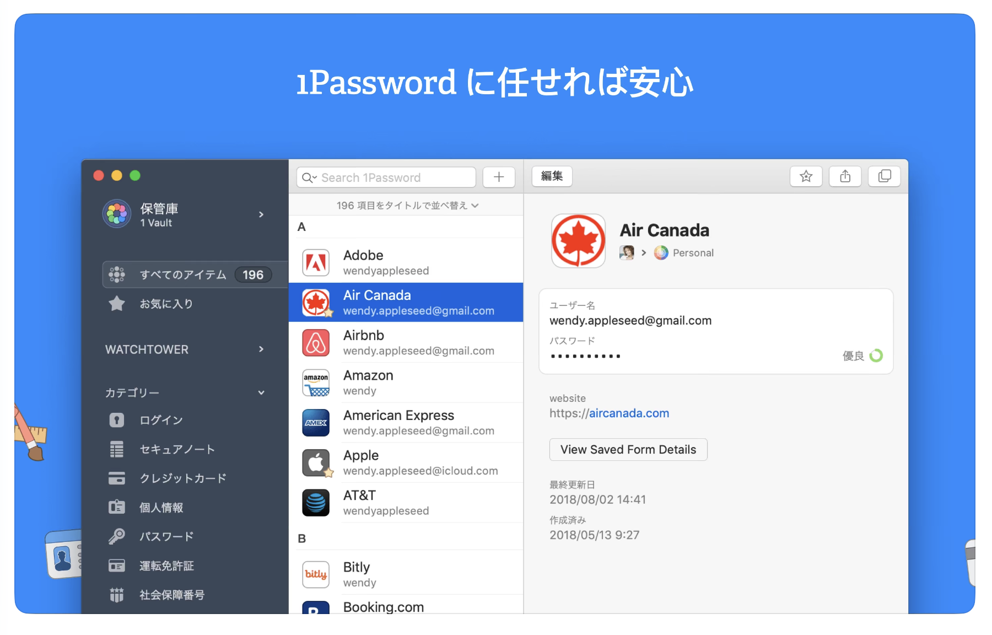Image resolution: width=992 pixels, height=635 pixels.
Task: Click the Air Canada maple leaf logo
Action: click(579, 241)
